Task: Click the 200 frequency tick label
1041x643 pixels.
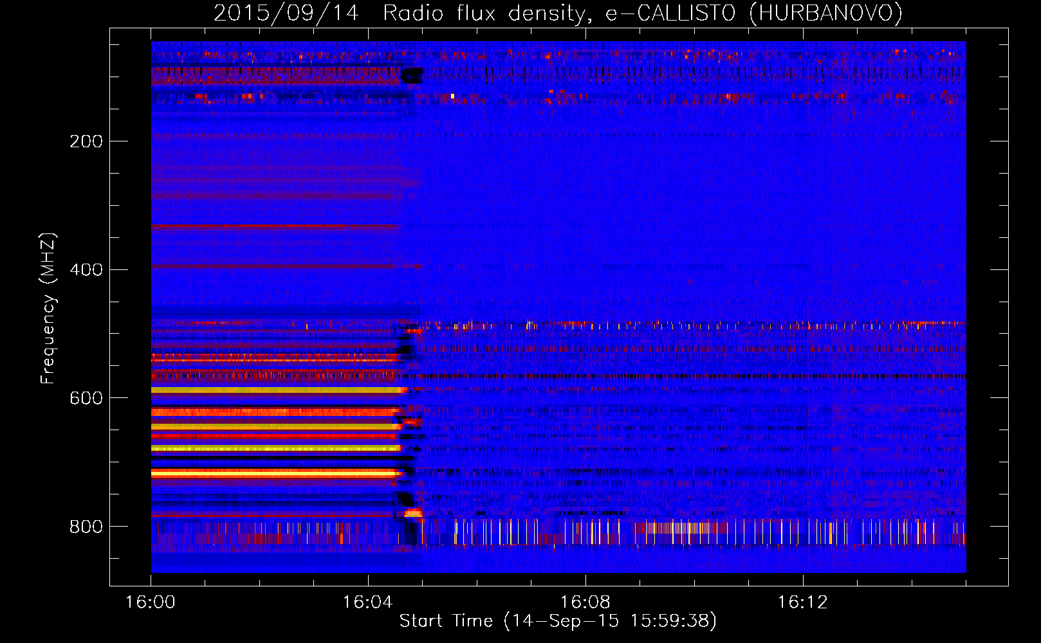Action: click(86, 141)
